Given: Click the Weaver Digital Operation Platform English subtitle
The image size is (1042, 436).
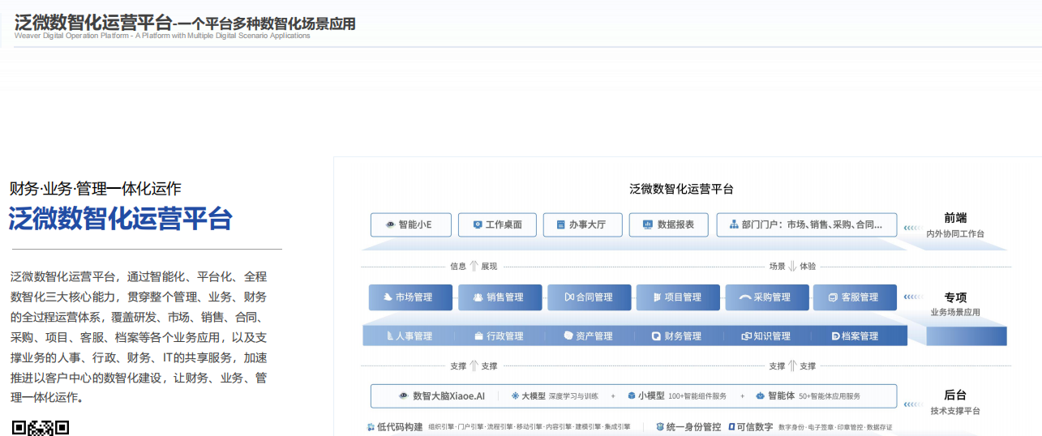Looking at the screenshot, I should (162, 36).
